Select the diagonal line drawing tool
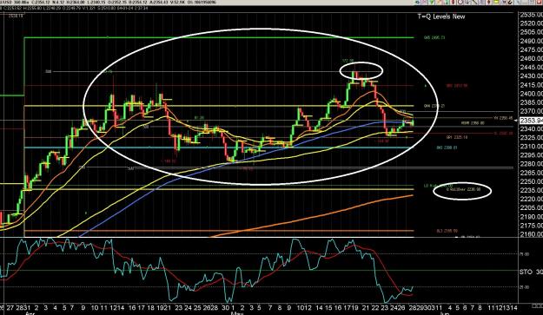543x315 pixels. pos(474,2)
